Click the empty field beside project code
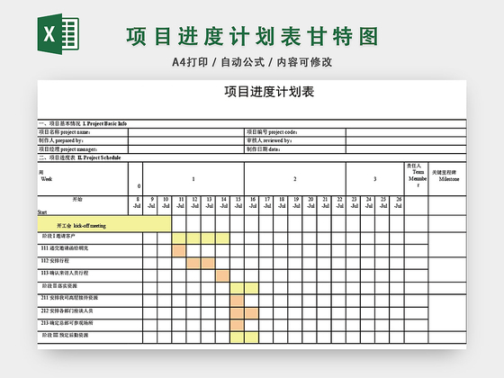 [x=406, y=132]
